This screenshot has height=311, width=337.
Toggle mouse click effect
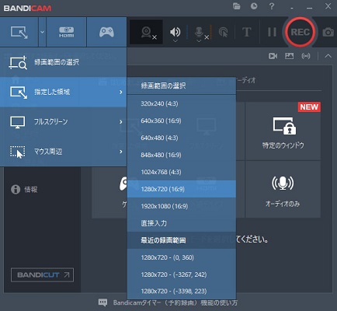tap(223, 32)
